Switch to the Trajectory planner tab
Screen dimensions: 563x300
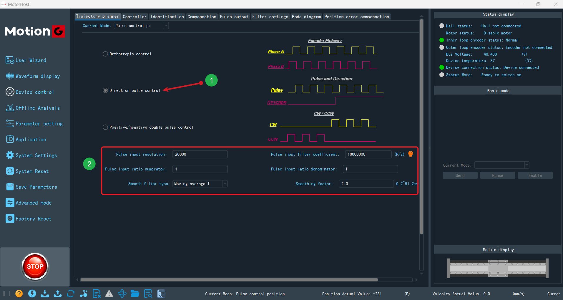click(x=97, y=16)
